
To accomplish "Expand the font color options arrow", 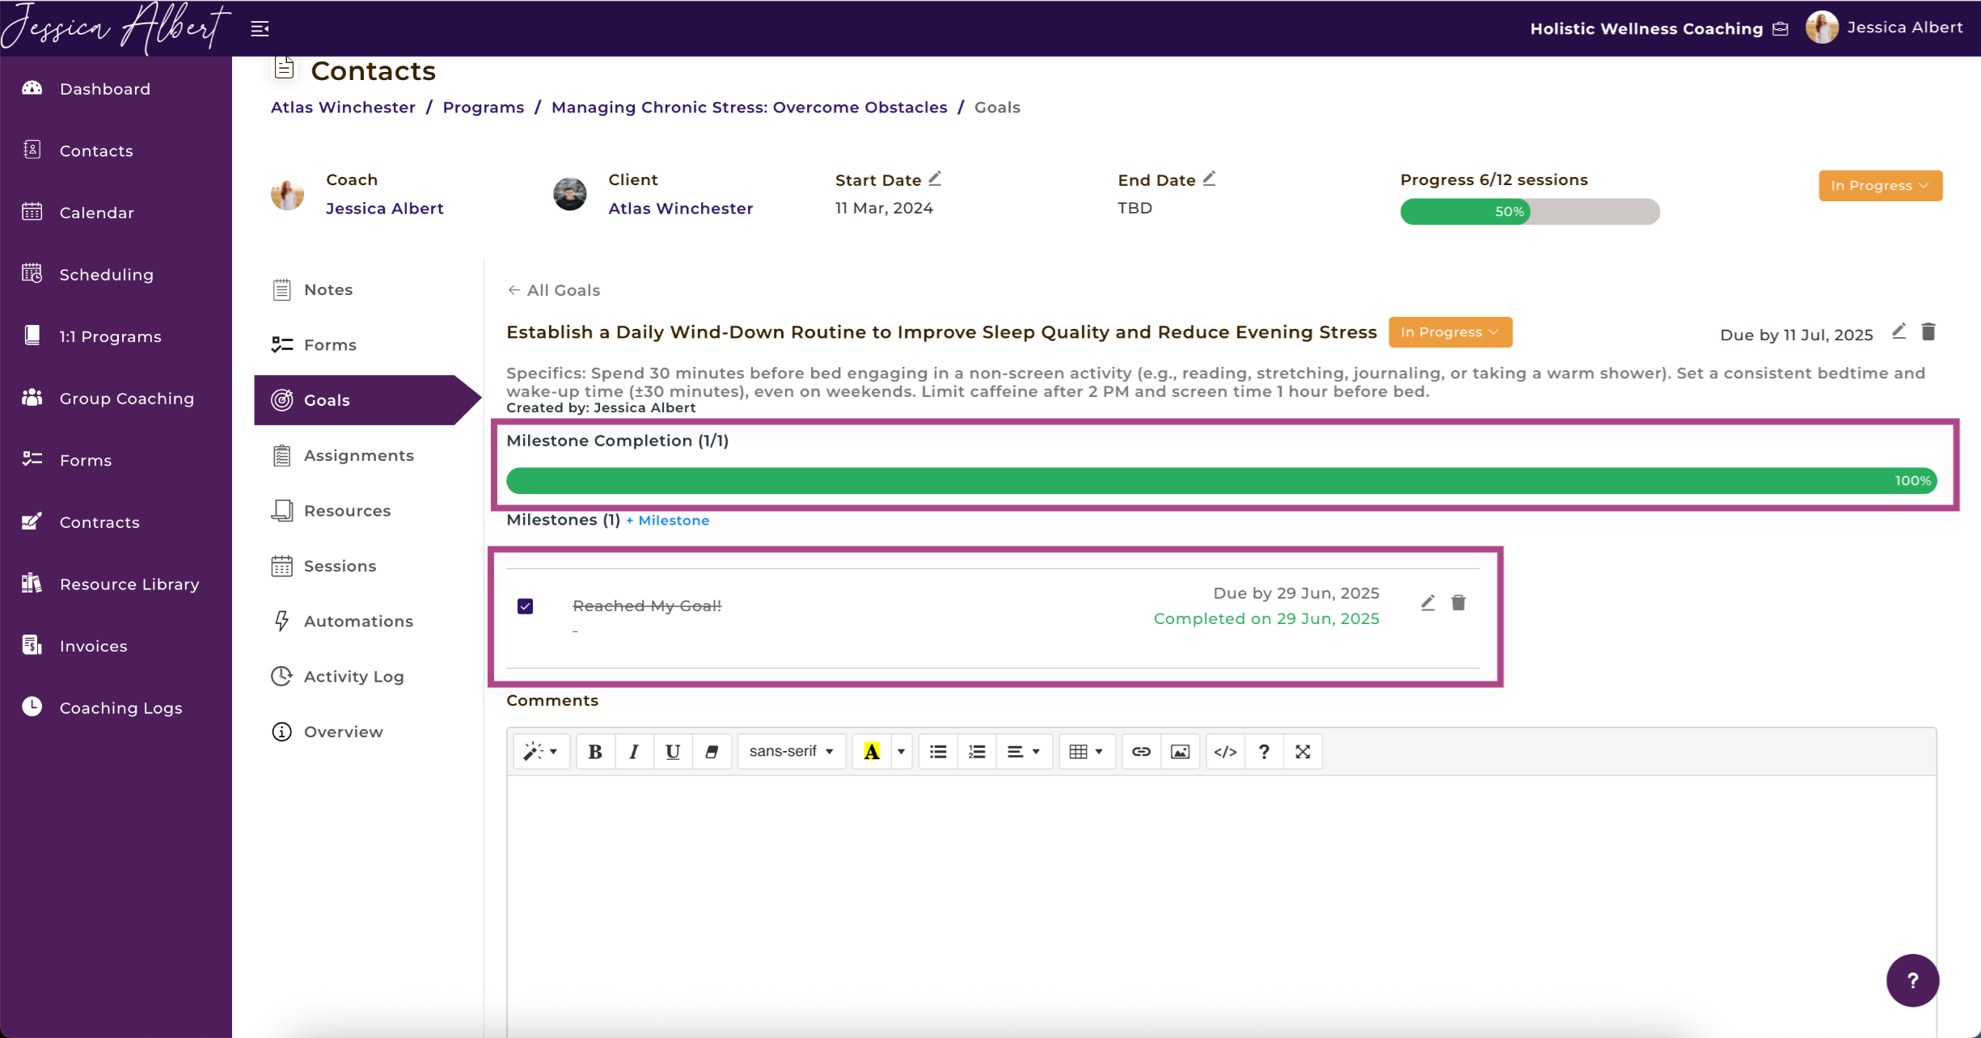I will pyautogui.click(x=901, y=752).
